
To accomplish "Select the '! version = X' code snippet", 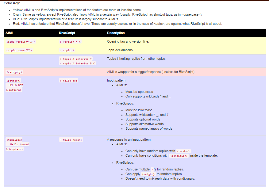I will pos(71,42).
